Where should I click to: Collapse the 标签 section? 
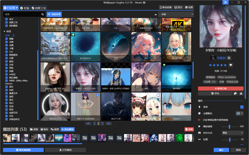(4, 31)
